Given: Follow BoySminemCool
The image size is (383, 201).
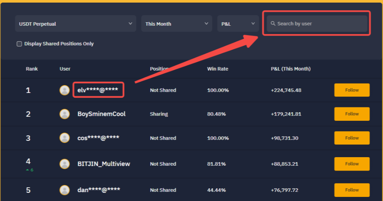Looking at the screenshot, I should [x=352, y=114].
